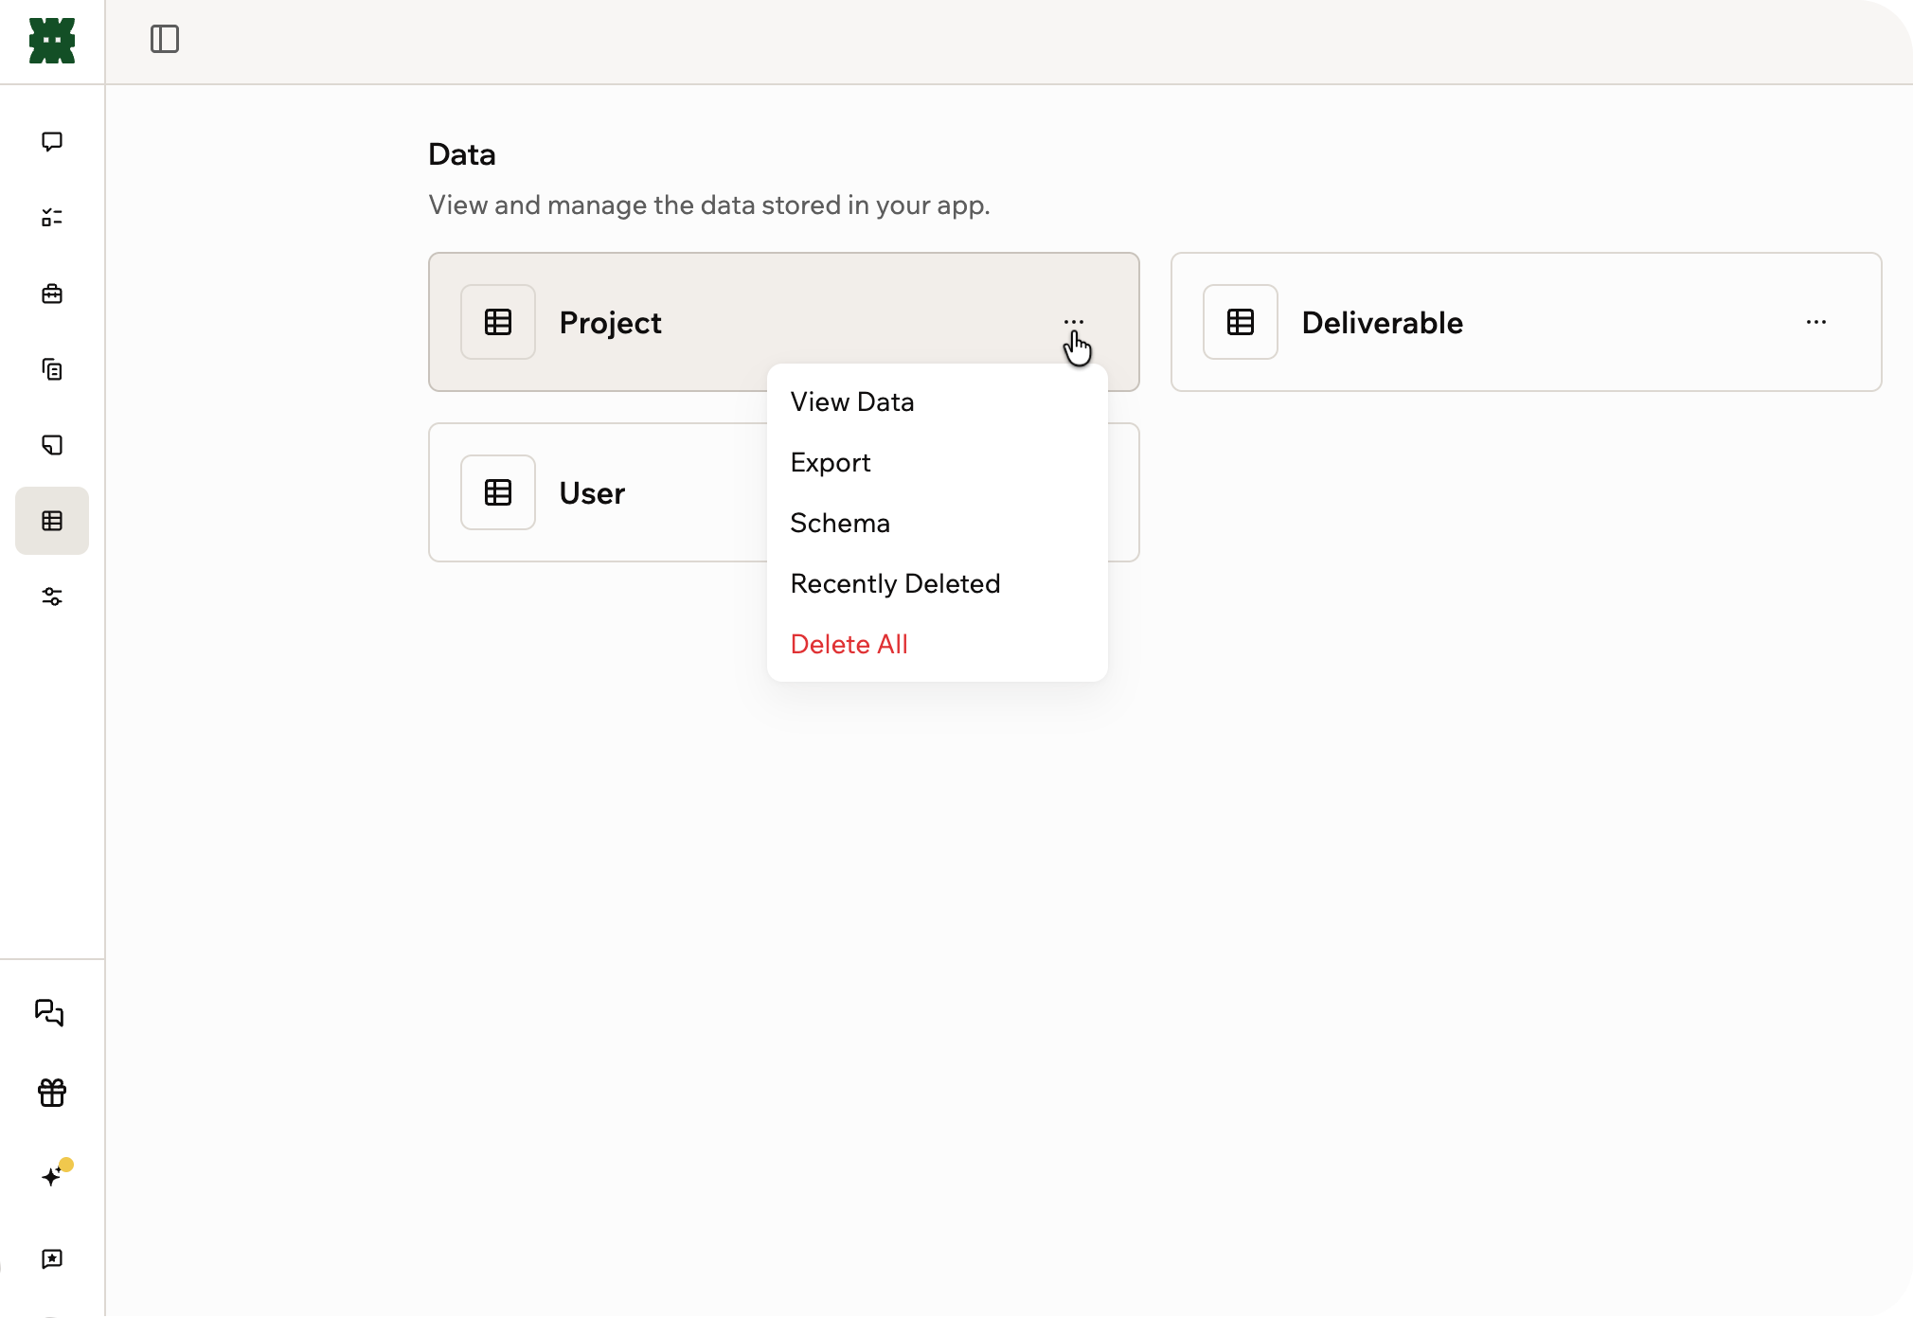
Task: Open the Deliverable data card
Action: click(x=1527, y=322)
